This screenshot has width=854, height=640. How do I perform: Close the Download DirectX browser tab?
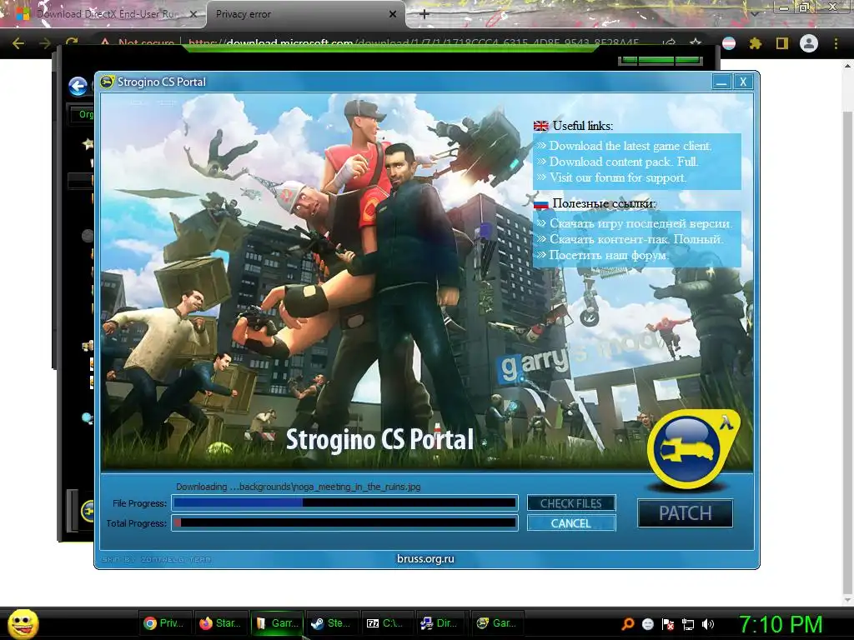coord(193,14)
